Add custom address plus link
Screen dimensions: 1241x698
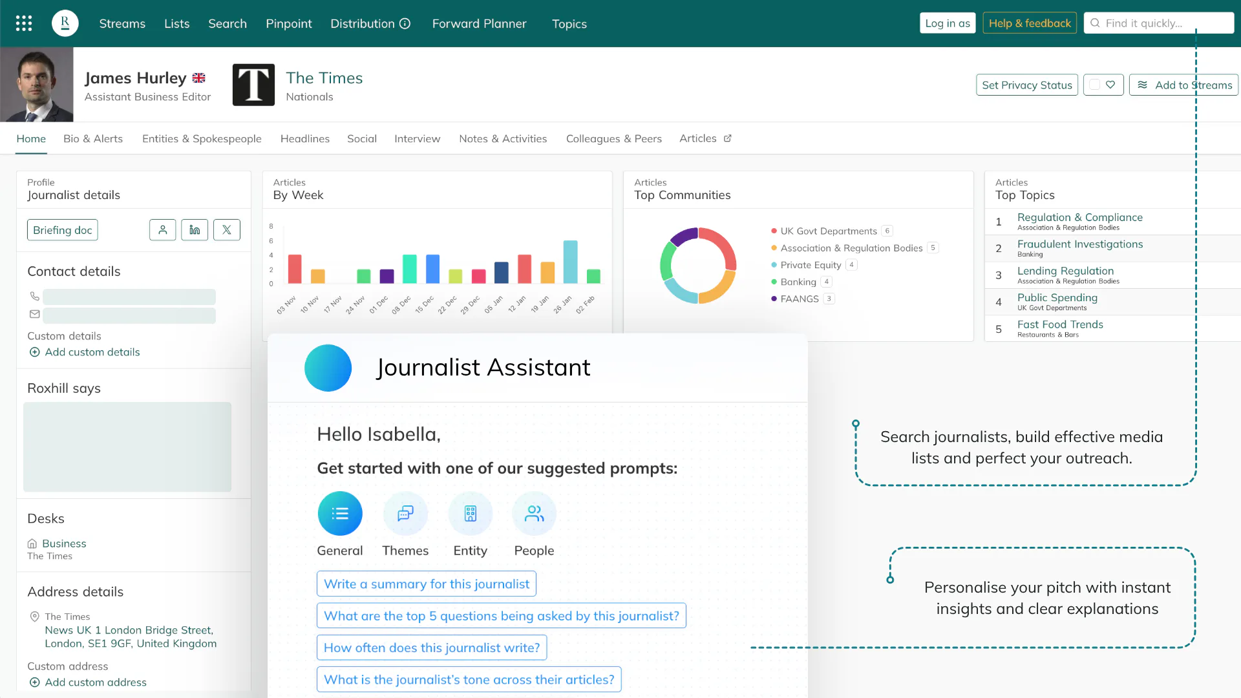tap(88, 682)
